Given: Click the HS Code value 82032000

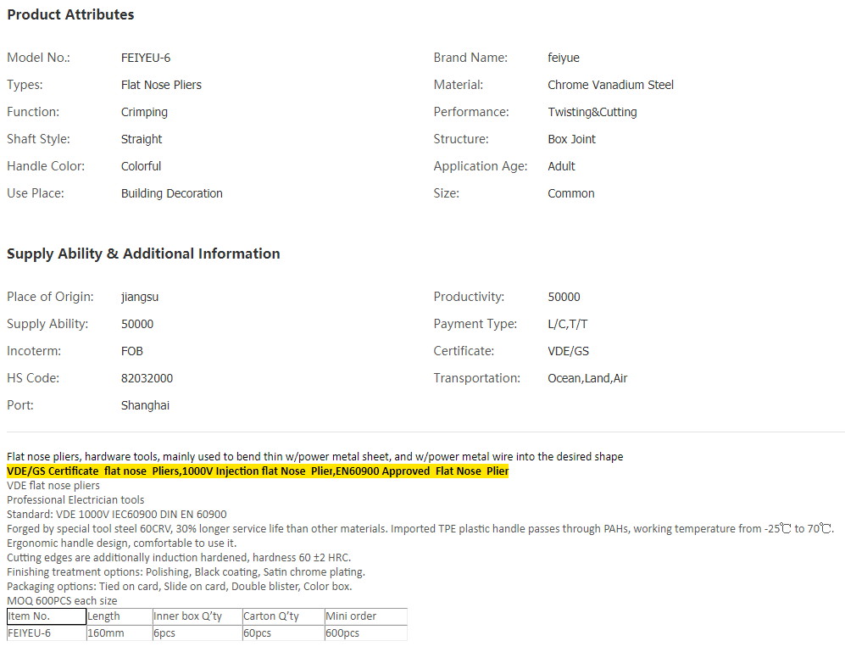Looking at the screenshot, I should pos(147,378).
